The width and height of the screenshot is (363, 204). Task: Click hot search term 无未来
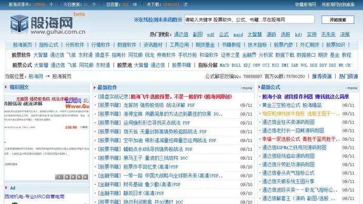[x=328, y=35]
